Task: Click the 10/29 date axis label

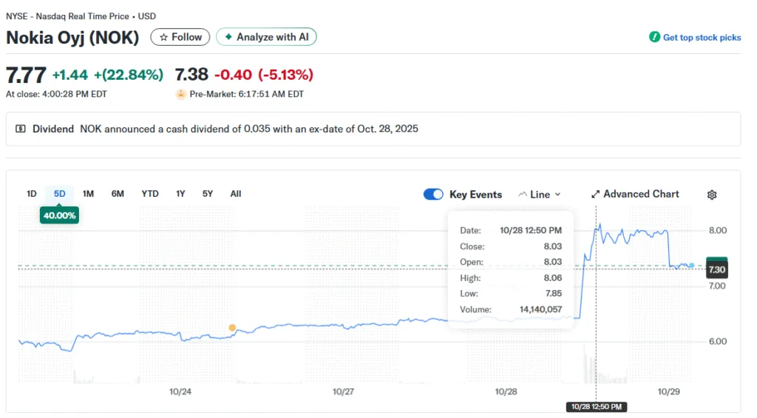Action: [668, 391]
